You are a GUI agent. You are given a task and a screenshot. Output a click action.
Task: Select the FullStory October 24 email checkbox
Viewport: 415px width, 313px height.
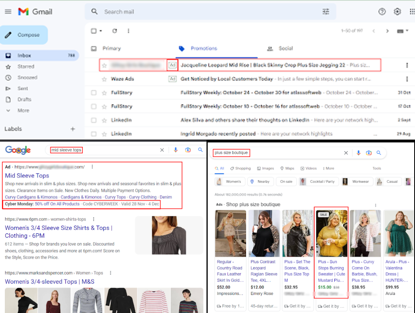click(93, 93)
